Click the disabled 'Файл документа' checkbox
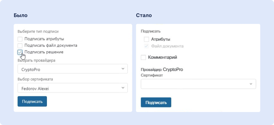This screenshot has height=125, width=274. click(147, 46)
